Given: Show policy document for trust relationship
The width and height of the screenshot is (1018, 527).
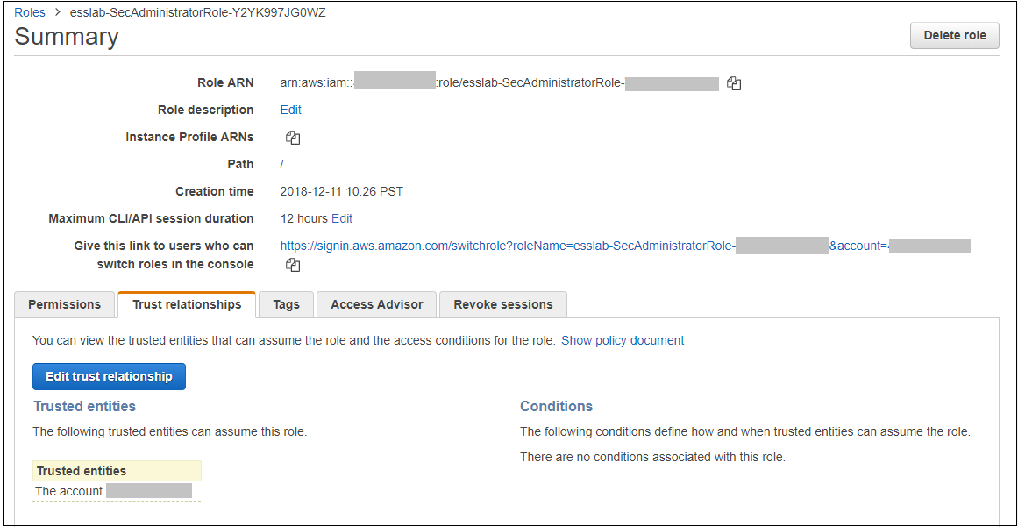Looking at the screenshot, I should (623, 340).
